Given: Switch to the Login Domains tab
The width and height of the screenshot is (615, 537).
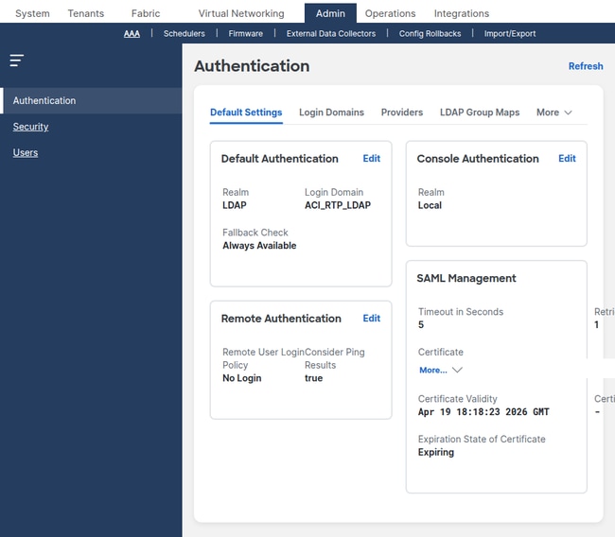Looking at the screenshot, I should (x=331, y=113).
